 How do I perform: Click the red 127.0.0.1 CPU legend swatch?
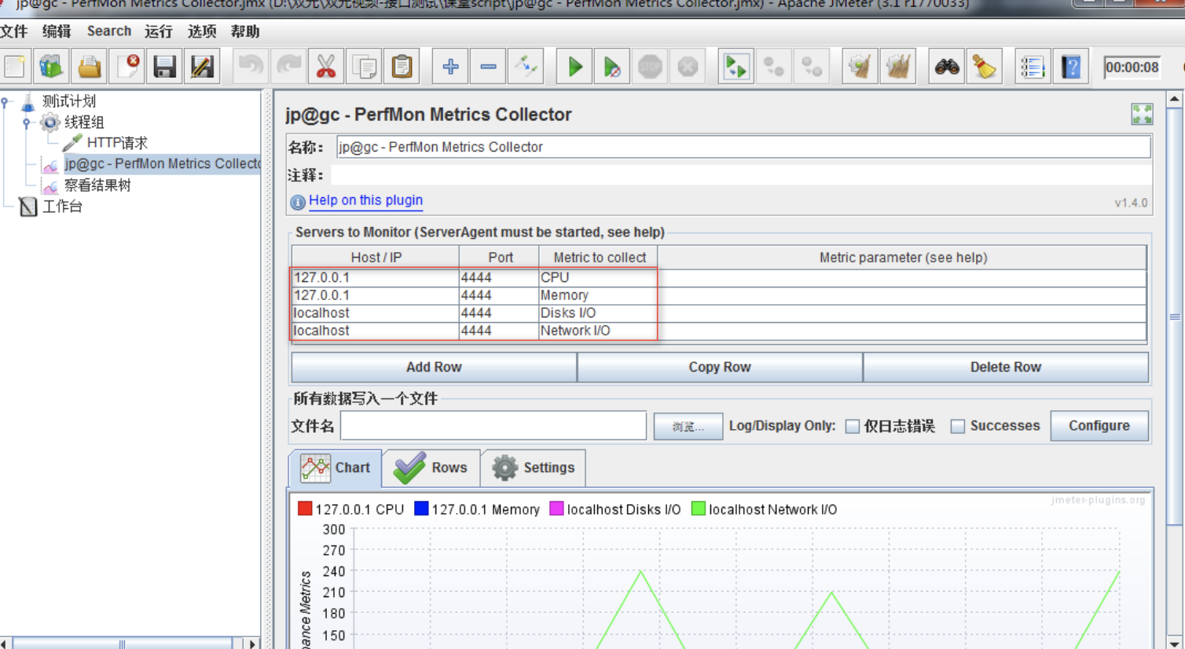point(305,508)
